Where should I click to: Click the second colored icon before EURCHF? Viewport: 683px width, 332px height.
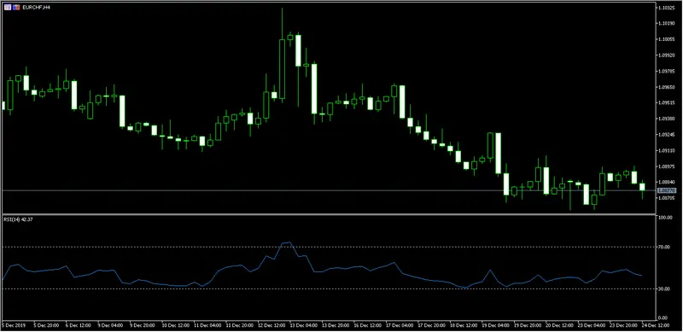tap(15, 8)
